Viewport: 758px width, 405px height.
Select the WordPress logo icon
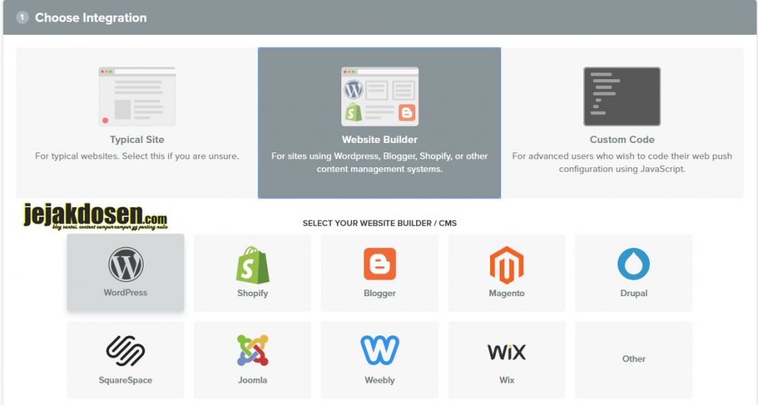click(x=126, y=264)
